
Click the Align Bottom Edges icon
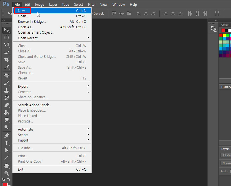tap(129, 14)
